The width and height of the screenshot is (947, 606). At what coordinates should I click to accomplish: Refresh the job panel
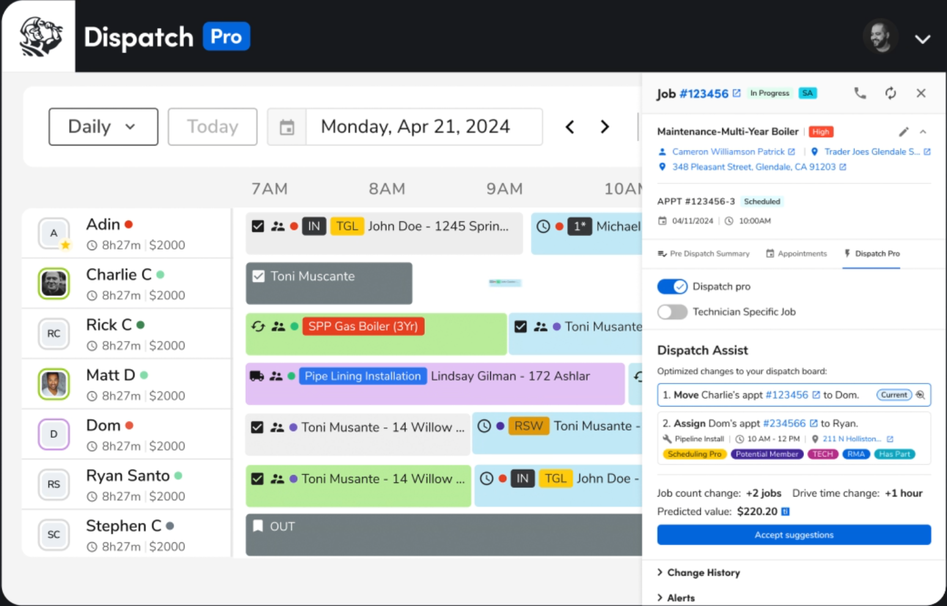coord(890,93)
